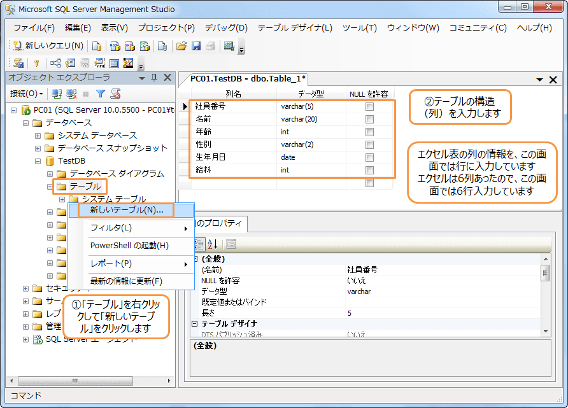Click the varchar(20) data type cell

(x=311, y=119)
